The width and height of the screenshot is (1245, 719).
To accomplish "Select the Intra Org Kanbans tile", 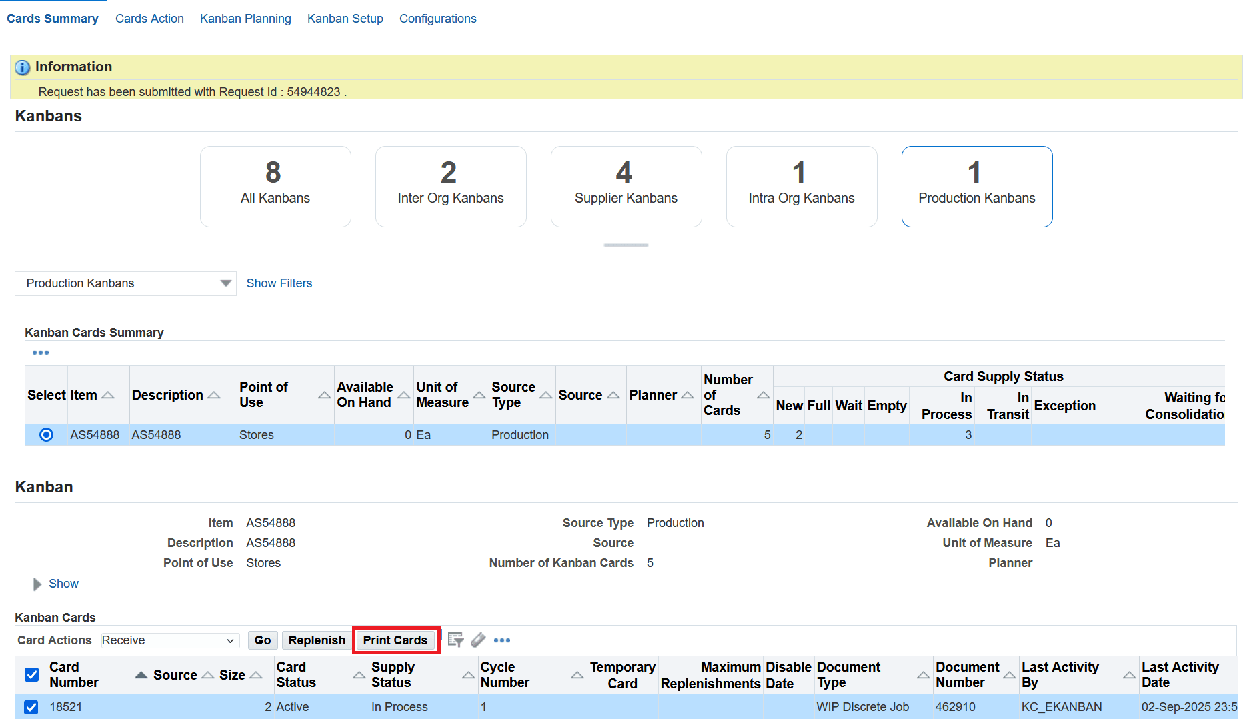I will point(802,187).
